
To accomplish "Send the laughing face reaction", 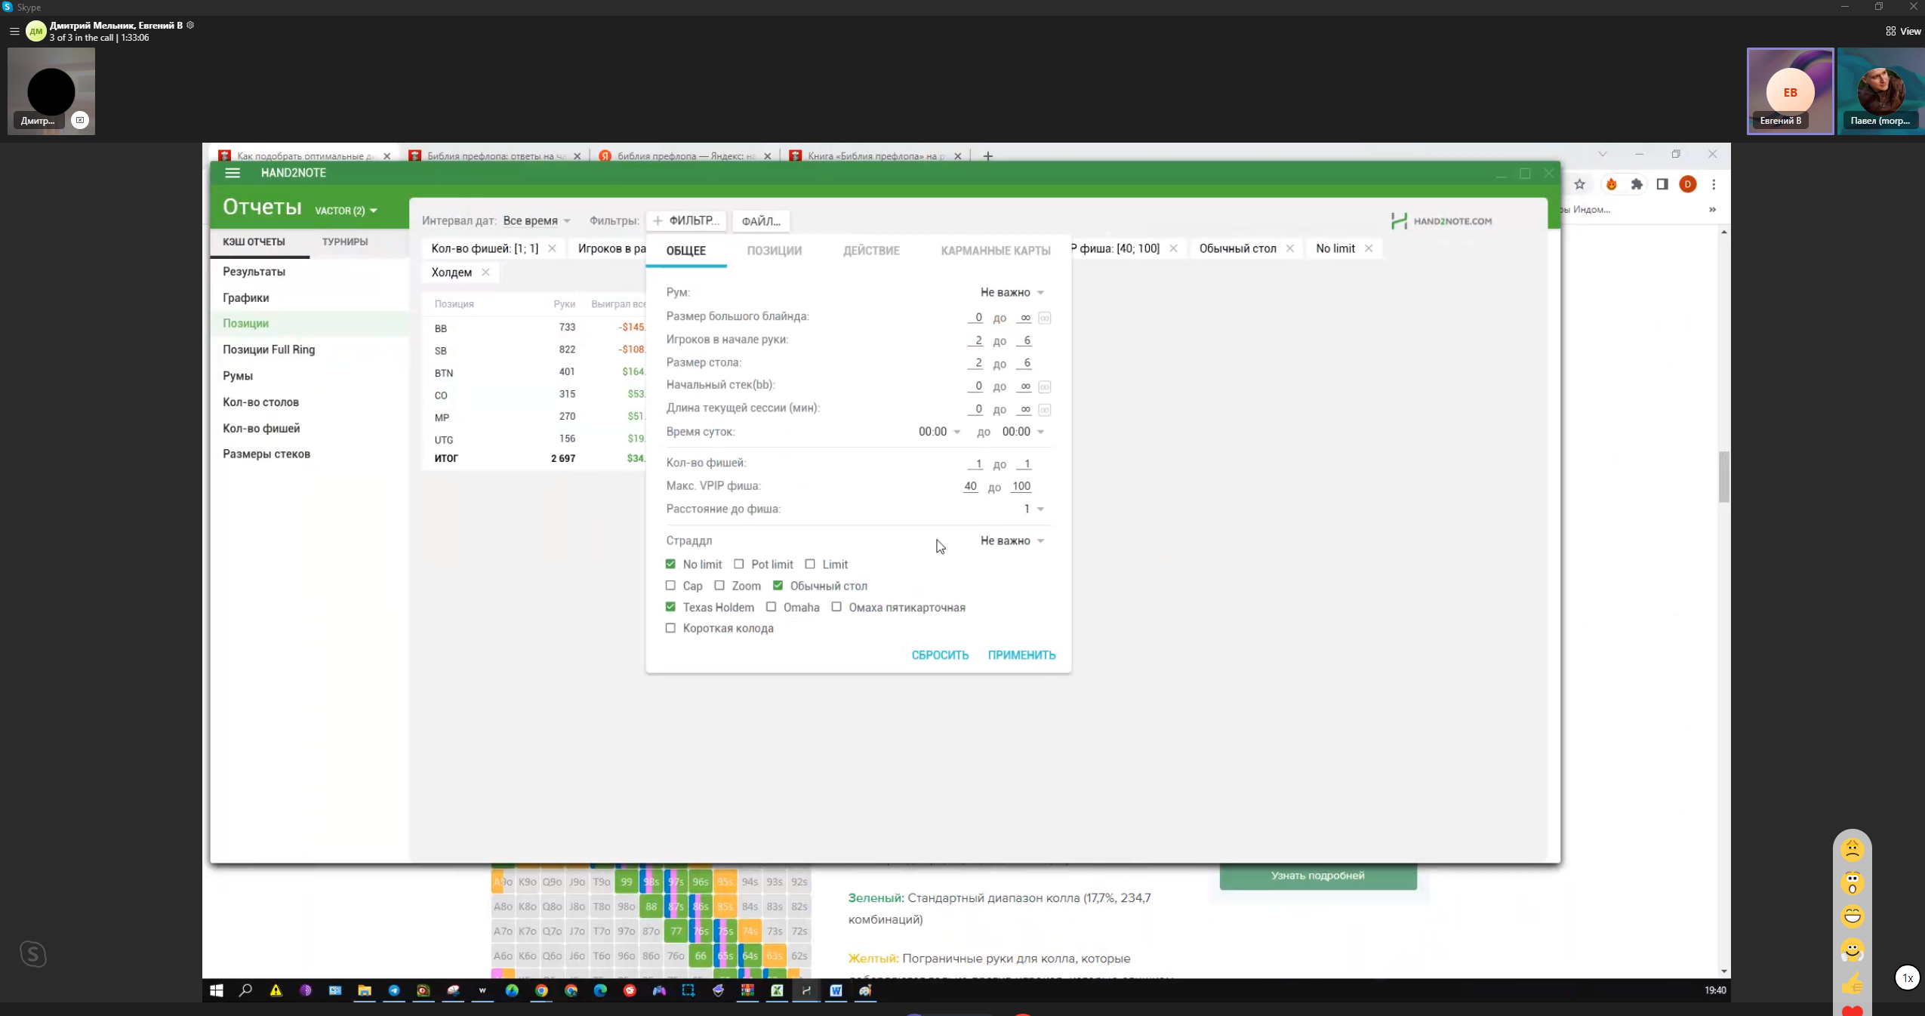I will click(1852, 916).
